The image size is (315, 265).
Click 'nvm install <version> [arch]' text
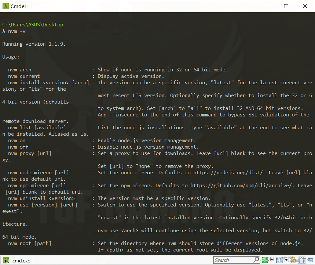48,83
